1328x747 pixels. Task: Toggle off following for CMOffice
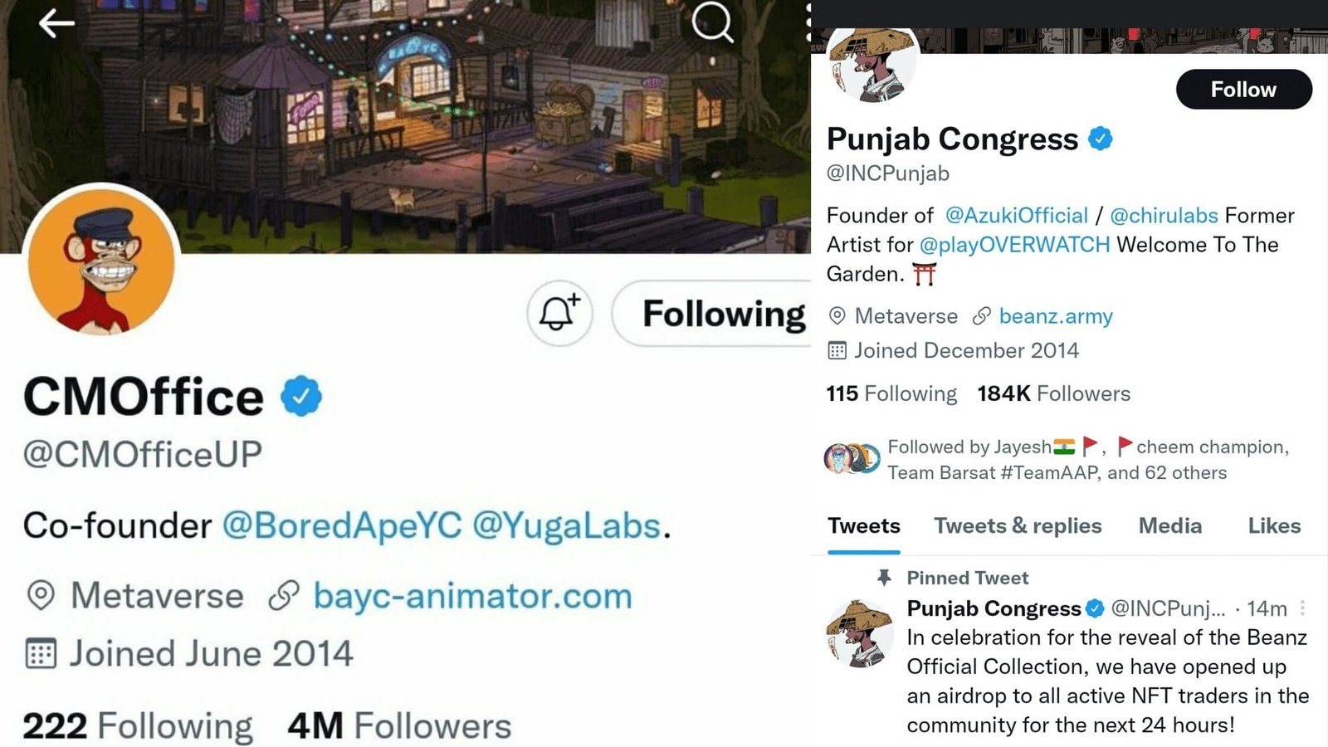tap(724, 314)
